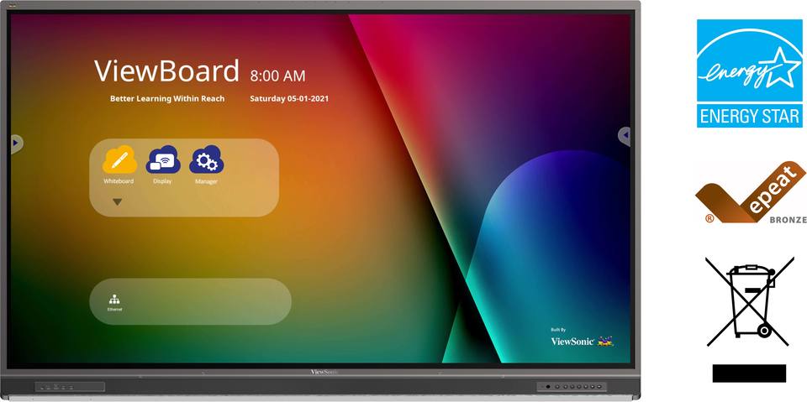Click the ViewSonic birds logo on screen

pos(606,341)
